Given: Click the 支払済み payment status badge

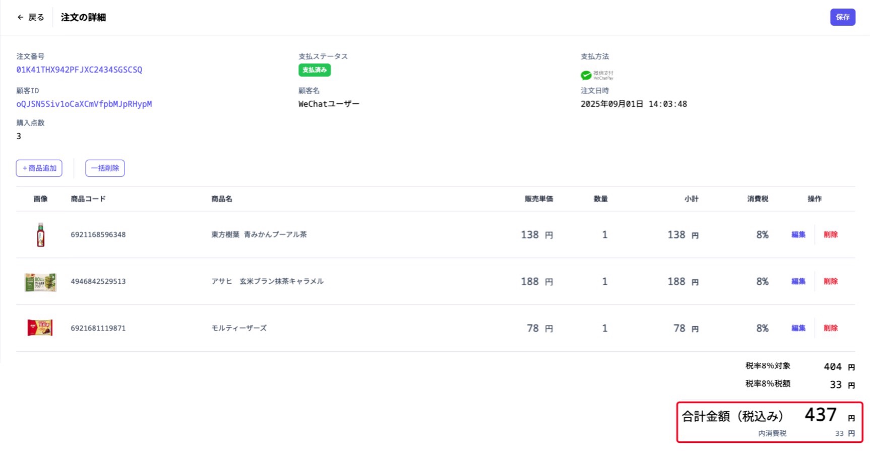Looking at the screenshot, I should click(x=314, y=70).
